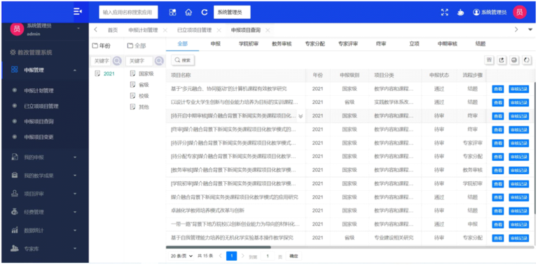Switch to the 立项 filter tab
Viewport: 538px width, 265px height.
coord(414,44)
